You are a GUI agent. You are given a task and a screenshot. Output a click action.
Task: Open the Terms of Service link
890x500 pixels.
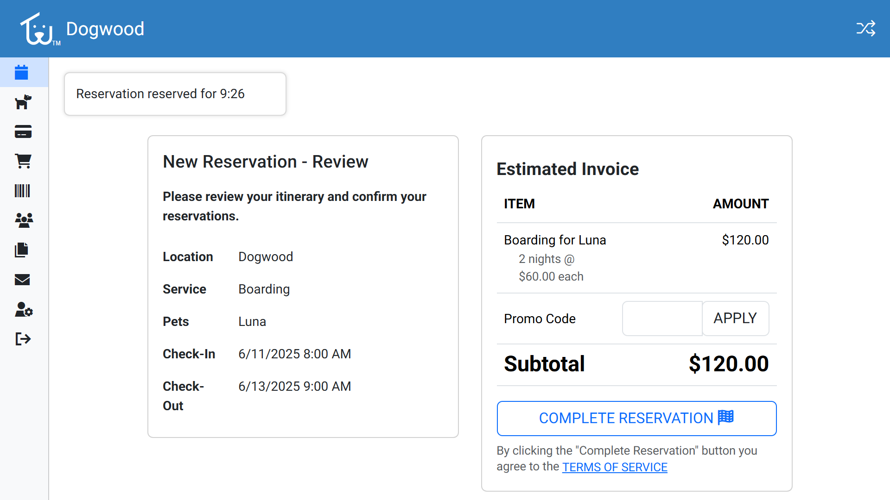tap(615, 467)
